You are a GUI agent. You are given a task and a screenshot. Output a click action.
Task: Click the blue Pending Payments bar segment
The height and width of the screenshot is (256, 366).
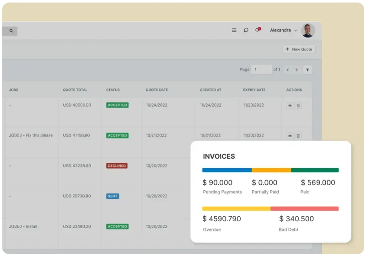click(x=227, y=170)
